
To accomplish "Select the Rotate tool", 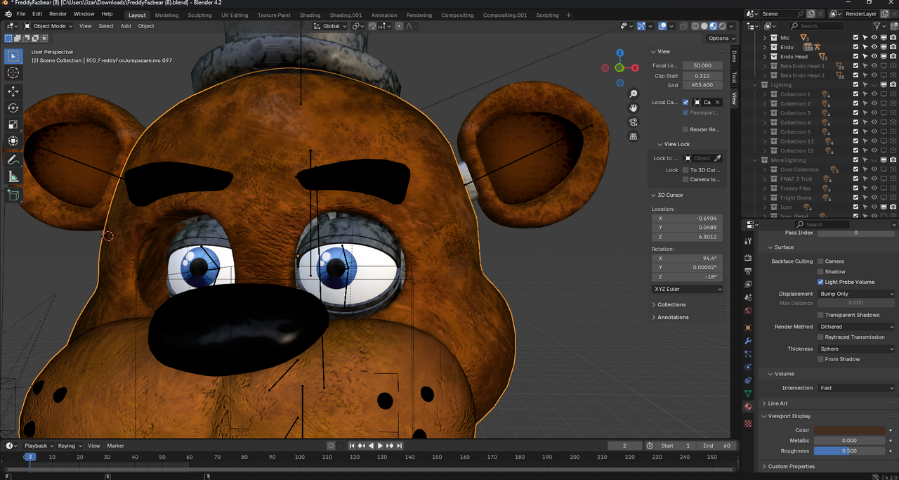I will tap(13, 108).
